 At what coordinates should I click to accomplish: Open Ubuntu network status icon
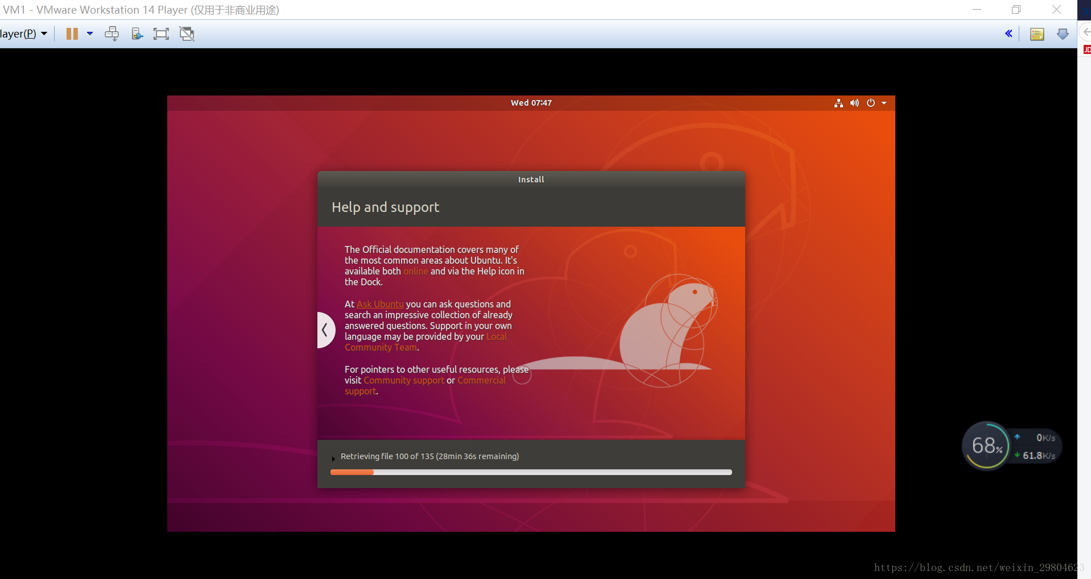(x=838, y=103)
